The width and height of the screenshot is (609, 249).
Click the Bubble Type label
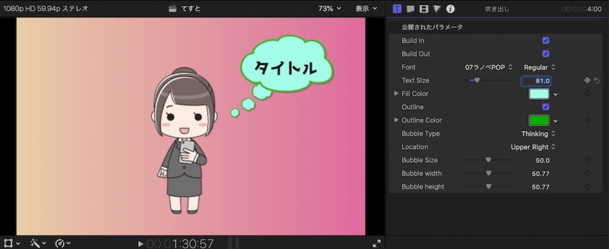(420, 134)
